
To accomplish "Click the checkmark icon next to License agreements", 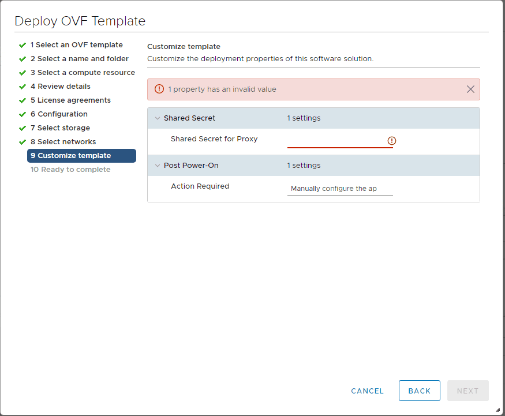I will [23, 100].
